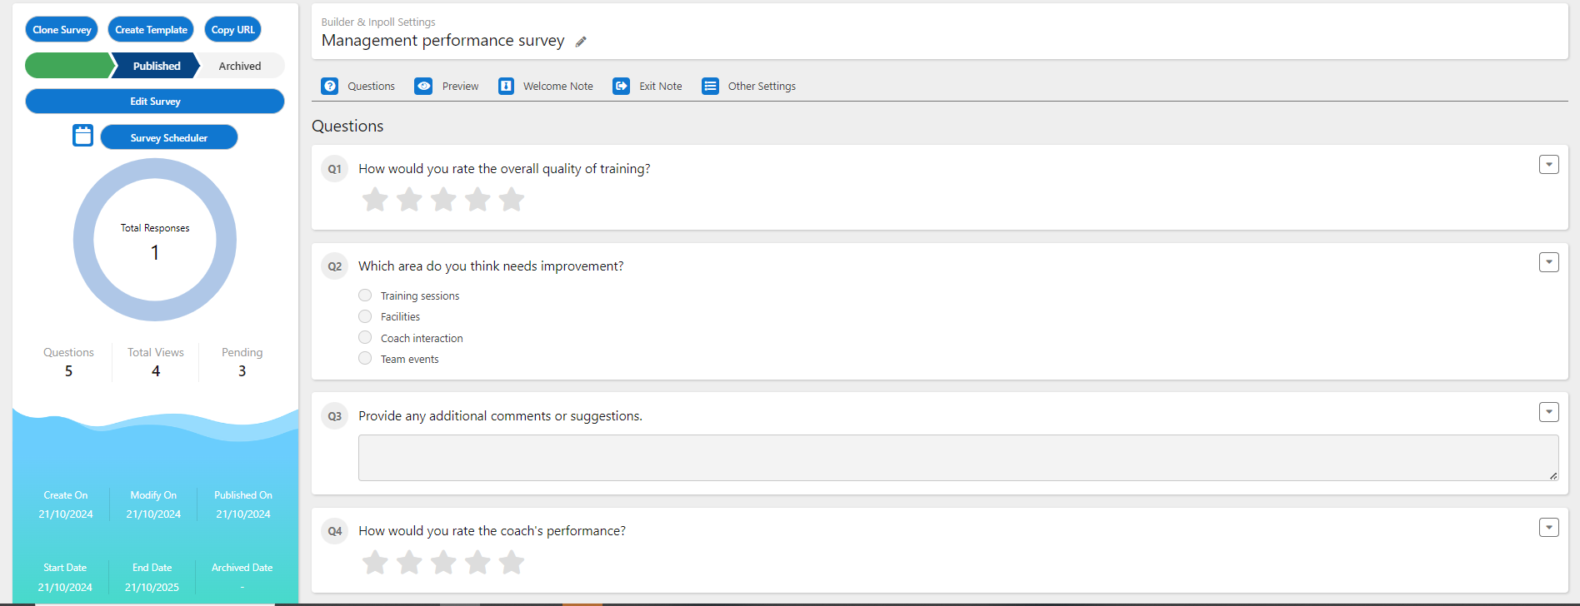Image resolution: width=1580 pixels, height=606 pixels.
Task: Select first star for overall training quality
Action: (375, 200)
